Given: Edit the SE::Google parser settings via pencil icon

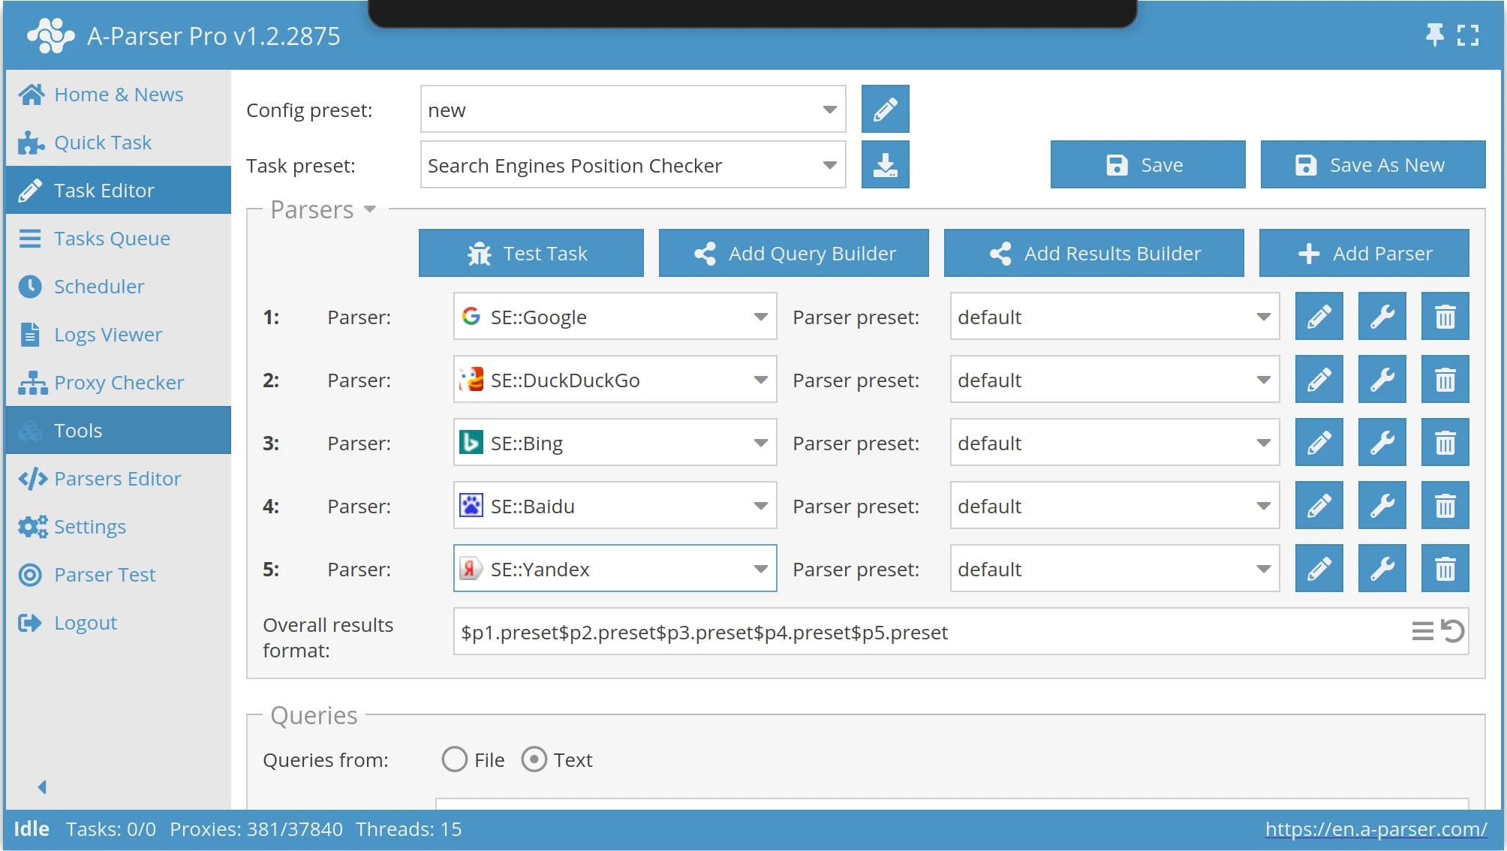Looking at the screenshot, I should click(x=1319, y=316).
